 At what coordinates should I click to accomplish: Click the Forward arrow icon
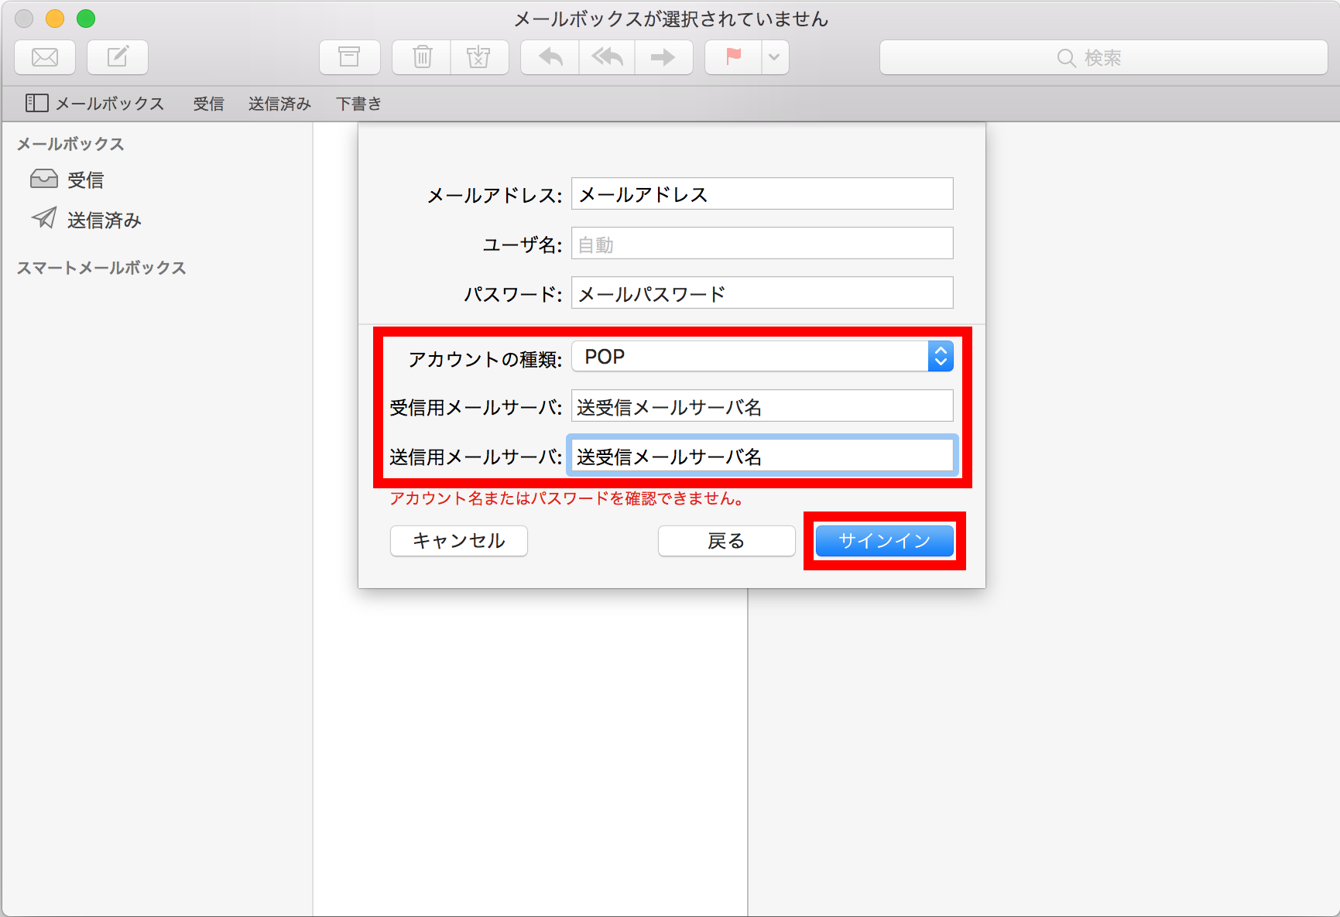click(663, 56)
